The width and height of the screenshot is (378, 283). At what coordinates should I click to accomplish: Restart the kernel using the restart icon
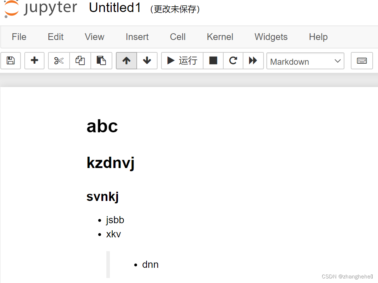[x=233, y=60]
